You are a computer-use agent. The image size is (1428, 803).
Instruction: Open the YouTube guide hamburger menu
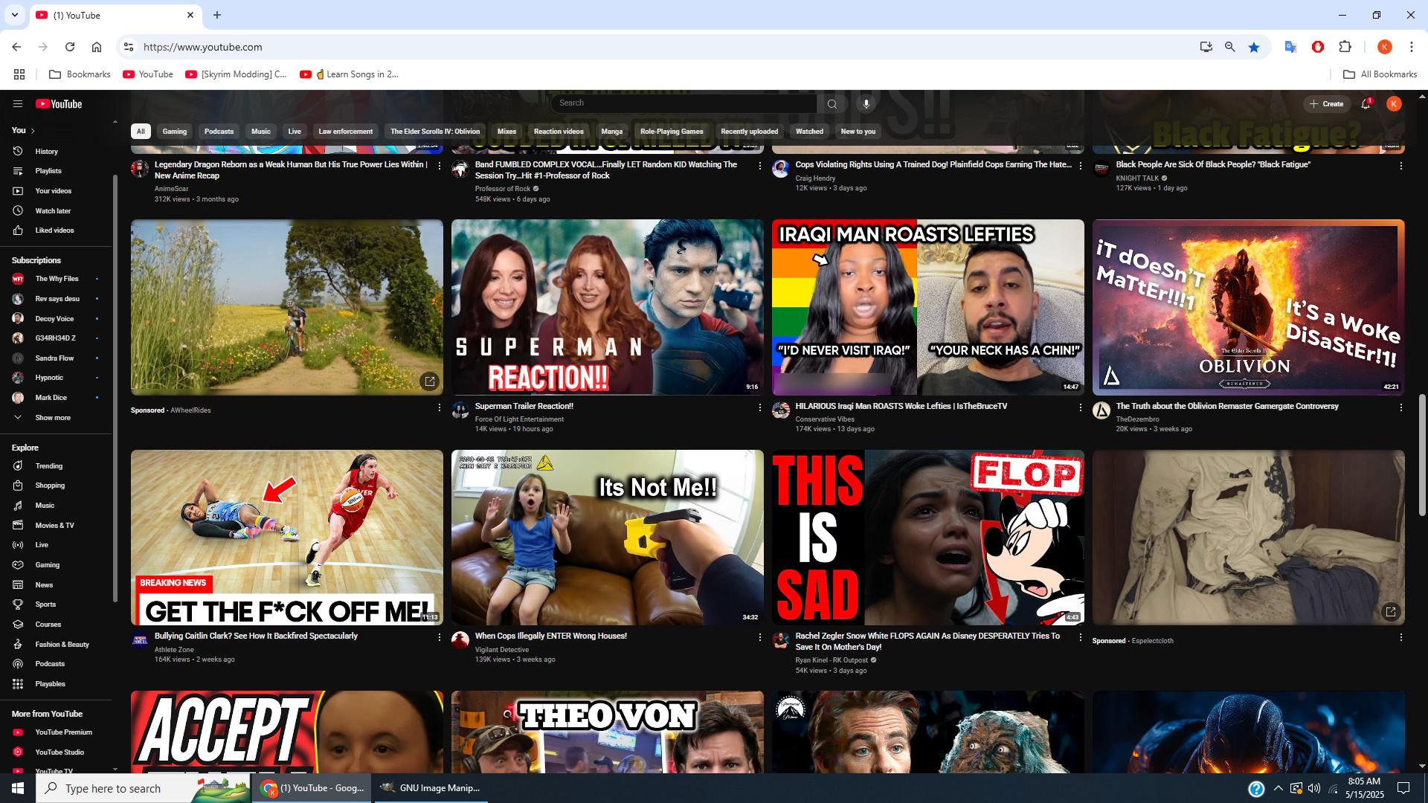[x=18, y=104]
